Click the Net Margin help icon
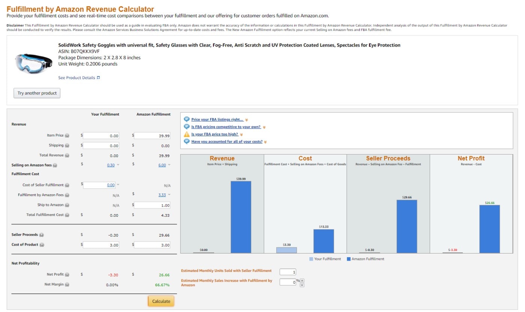Screen dimensions: 525x312 (67, 285)
